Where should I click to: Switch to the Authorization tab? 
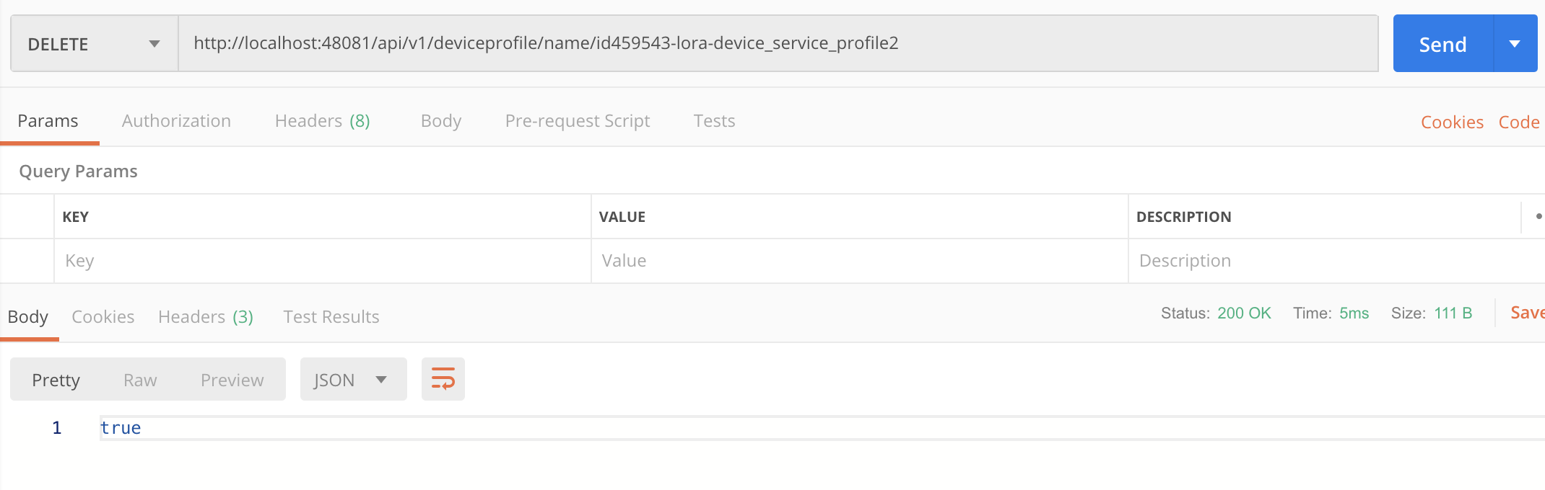pyautogui.click(x=176, y=121)
